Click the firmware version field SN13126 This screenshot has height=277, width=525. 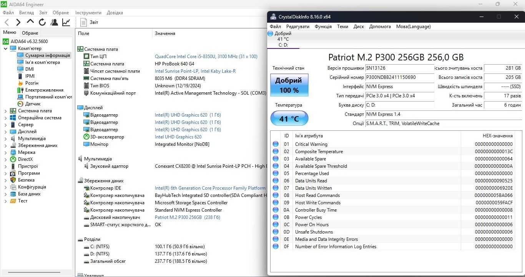(400, 68)
